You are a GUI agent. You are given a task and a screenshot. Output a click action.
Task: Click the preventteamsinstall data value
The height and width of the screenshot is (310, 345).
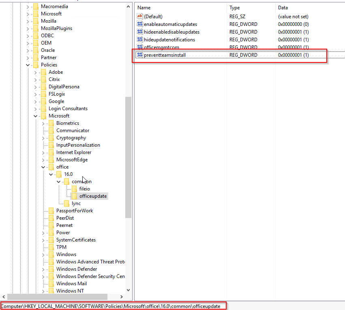coord(293,55)
